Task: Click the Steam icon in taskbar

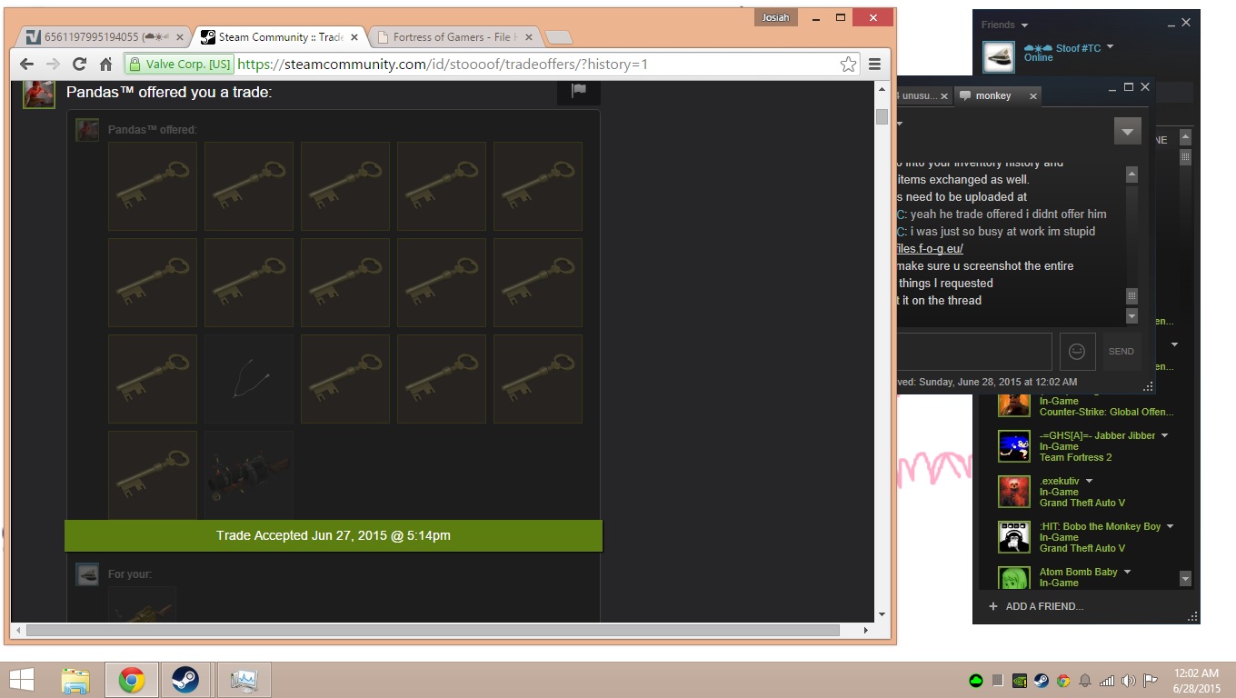Action: [185, 680]
